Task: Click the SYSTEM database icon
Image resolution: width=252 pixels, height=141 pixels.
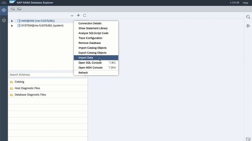Action: pyautogui.click(x=19, y=25)
